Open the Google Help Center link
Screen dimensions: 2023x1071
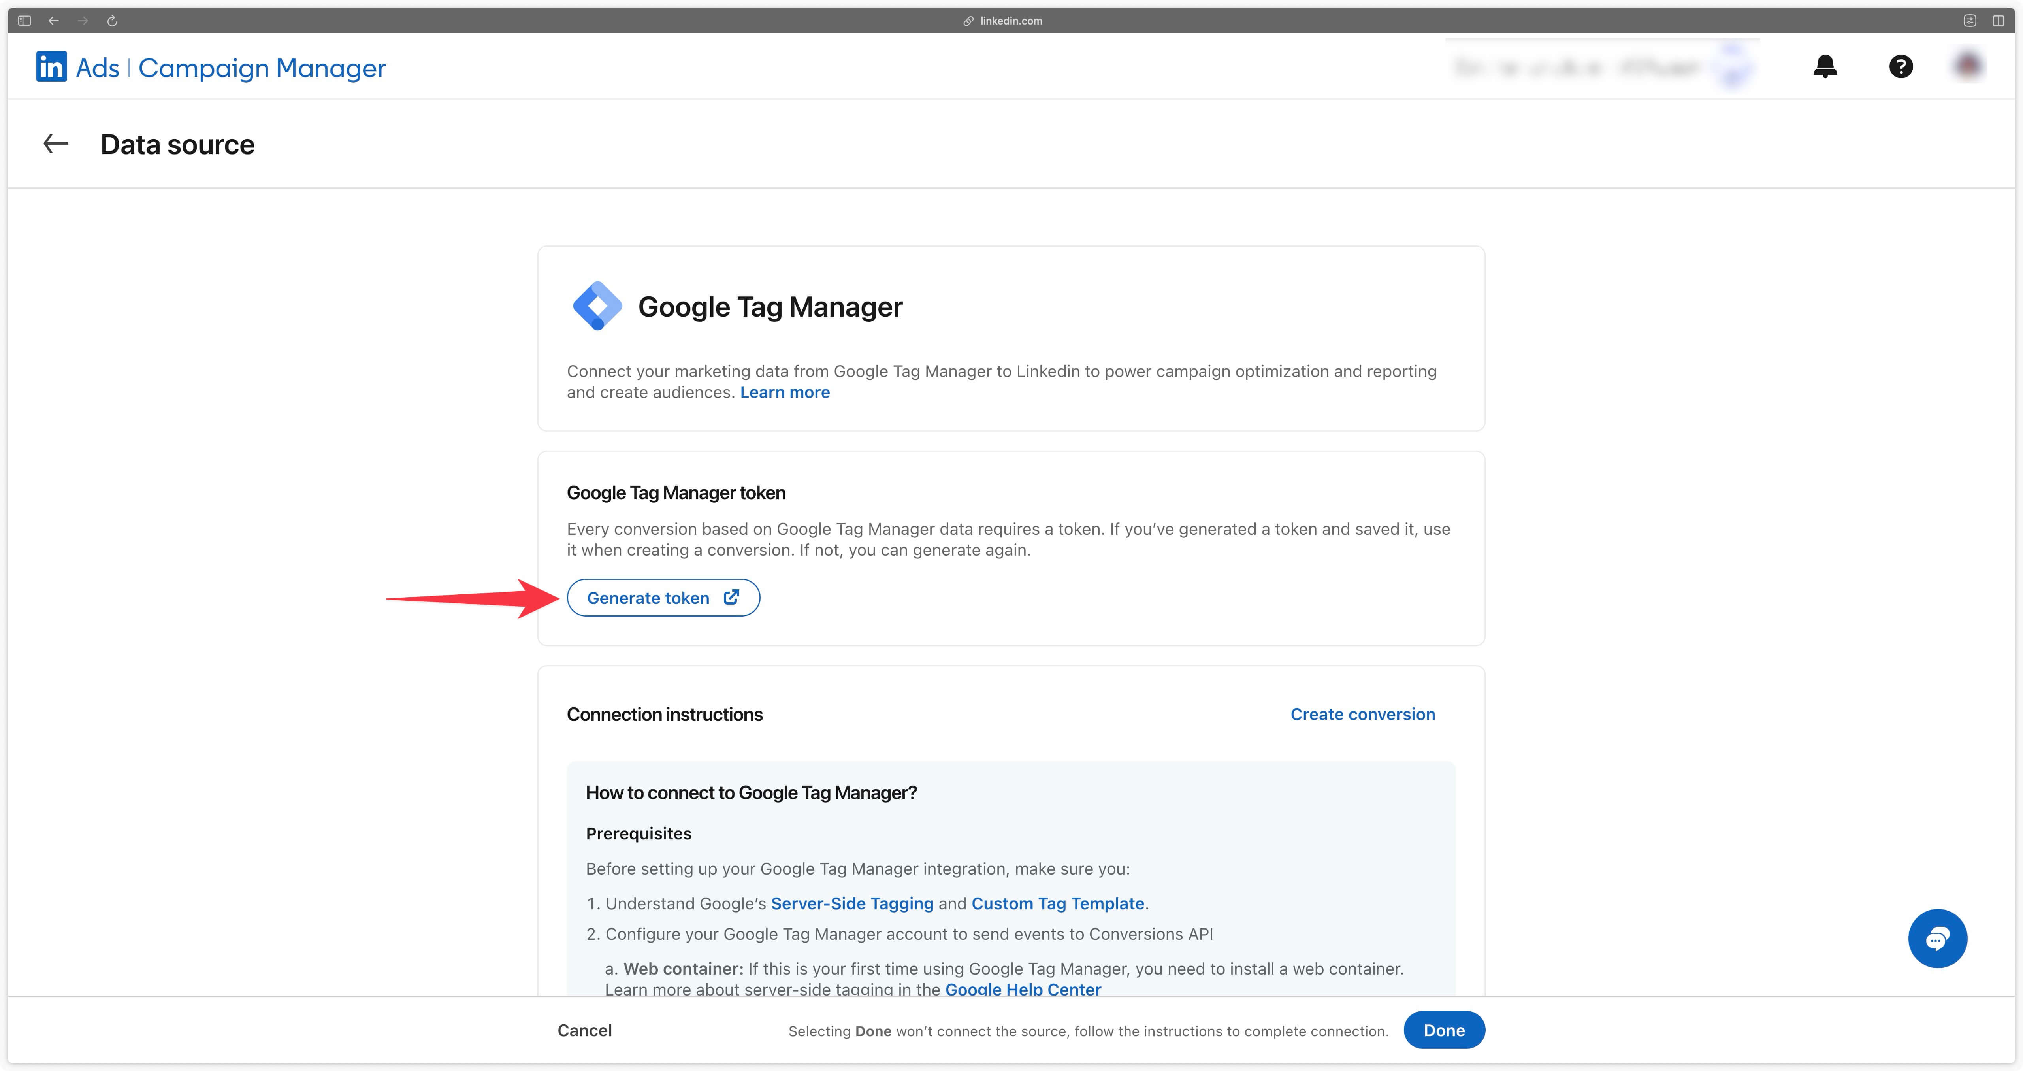coord(1023,989)
